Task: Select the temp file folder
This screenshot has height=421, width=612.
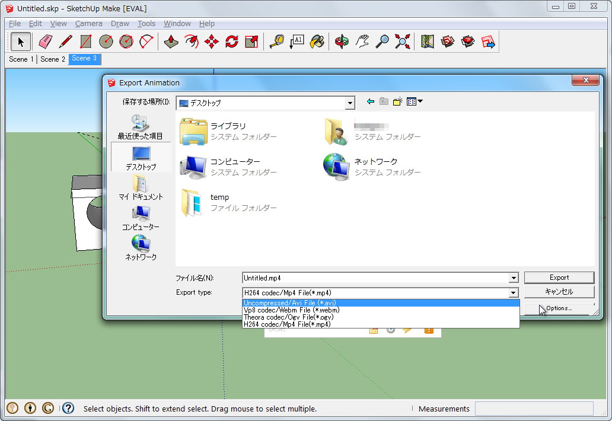Action: tap(228, 203)
